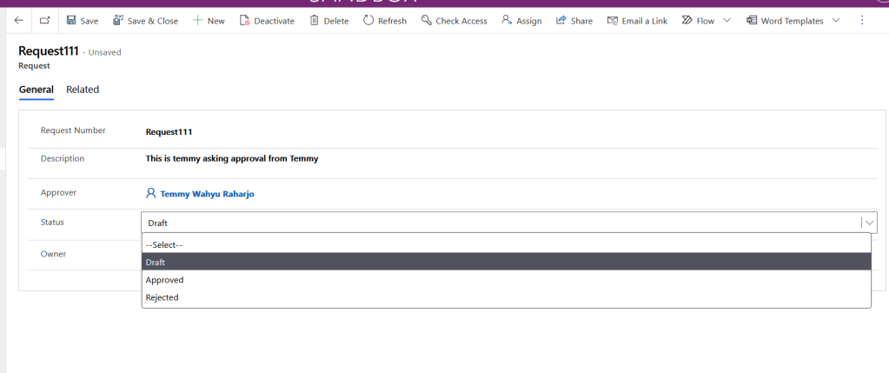Open Check Access command
The width and height of the screenshot is (889, 373).
(x=454, y=20)
